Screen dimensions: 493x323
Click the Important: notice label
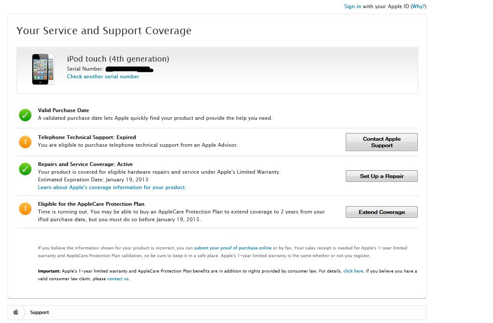(x=49, y=271)
